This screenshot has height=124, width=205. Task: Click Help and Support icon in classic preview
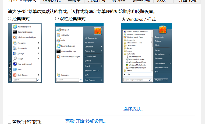(15, 64)
